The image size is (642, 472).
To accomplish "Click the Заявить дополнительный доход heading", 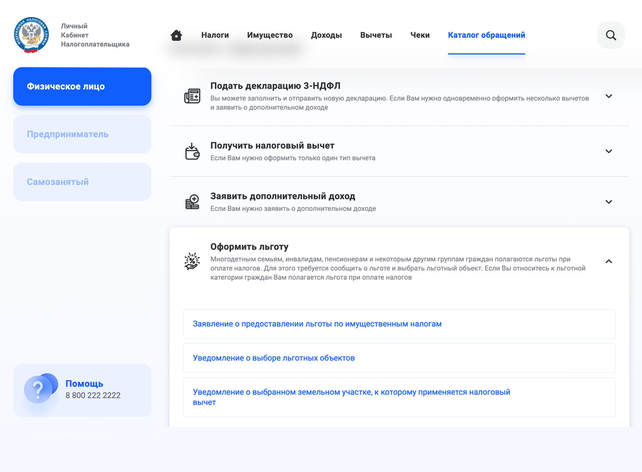I will click(x=283, y=196).
